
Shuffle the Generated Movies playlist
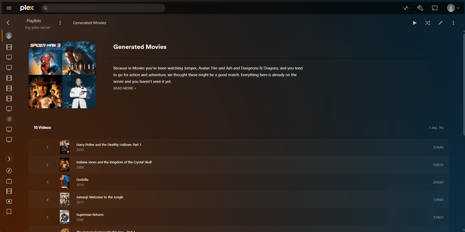pos(428,23)
